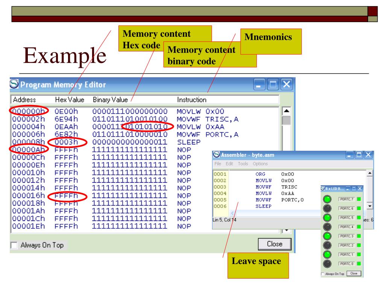Pick the green color swatch beside PORTC, 4

pyautogui.click(x=359, y=227)
